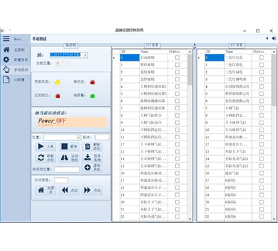Click the house icon 回原点 button
The image size is (278, 251).
pyautogui.click(x=46, y=190)
